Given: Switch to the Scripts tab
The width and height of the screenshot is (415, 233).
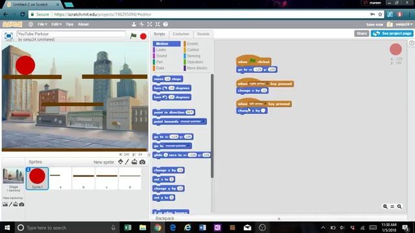Looking at the screenshot, I should [160, 34].
